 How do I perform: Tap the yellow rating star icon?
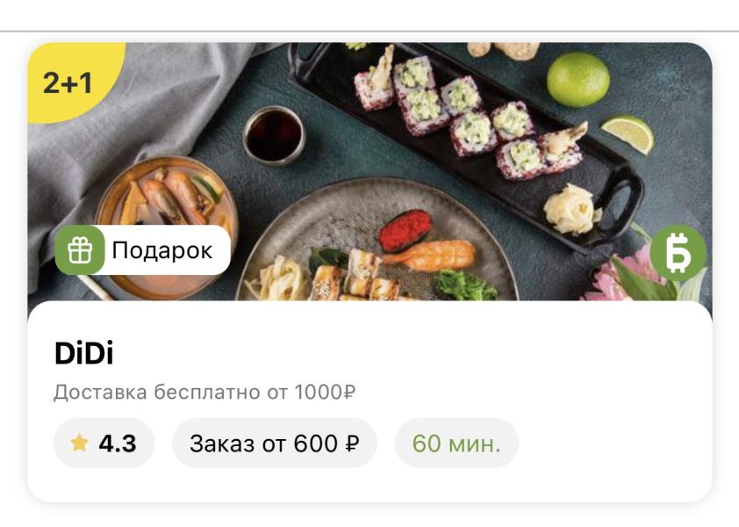[x=79, y=443]
